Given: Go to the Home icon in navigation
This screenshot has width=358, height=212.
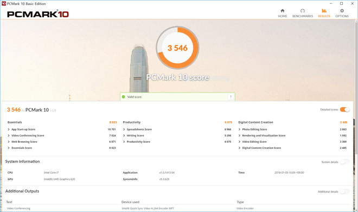Looking at the screenshot, I should (x=283, y=11).
